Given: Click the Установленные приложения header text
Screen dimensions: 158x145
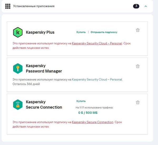Looking at the screenshot, I should 34,6.
